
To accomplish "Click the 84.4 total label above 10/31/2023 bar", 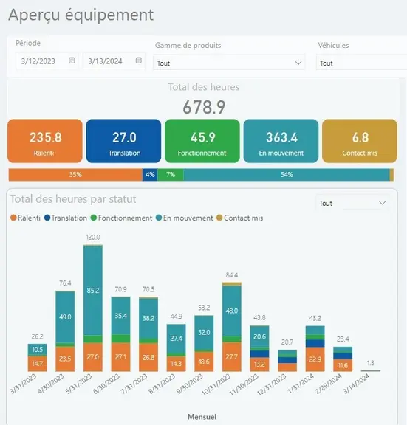I will pos(232,275).
